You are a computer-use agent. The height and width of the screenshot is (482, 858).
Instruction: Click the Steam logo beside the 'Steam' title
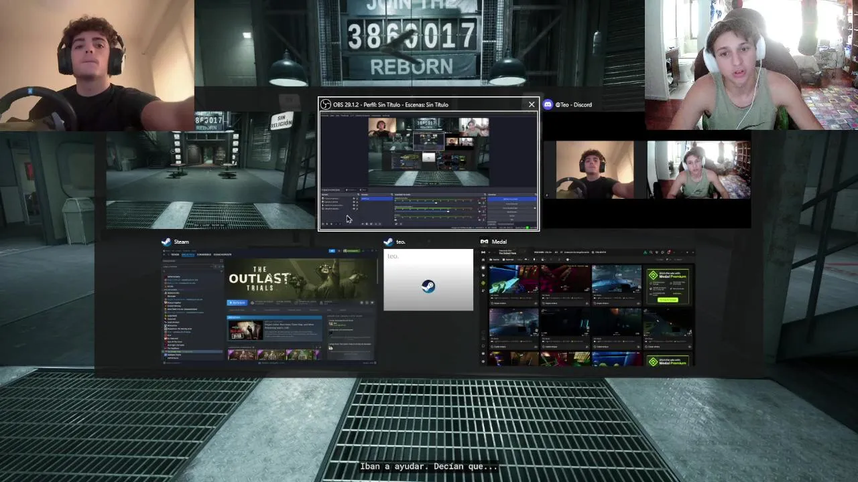pos(166,242)
